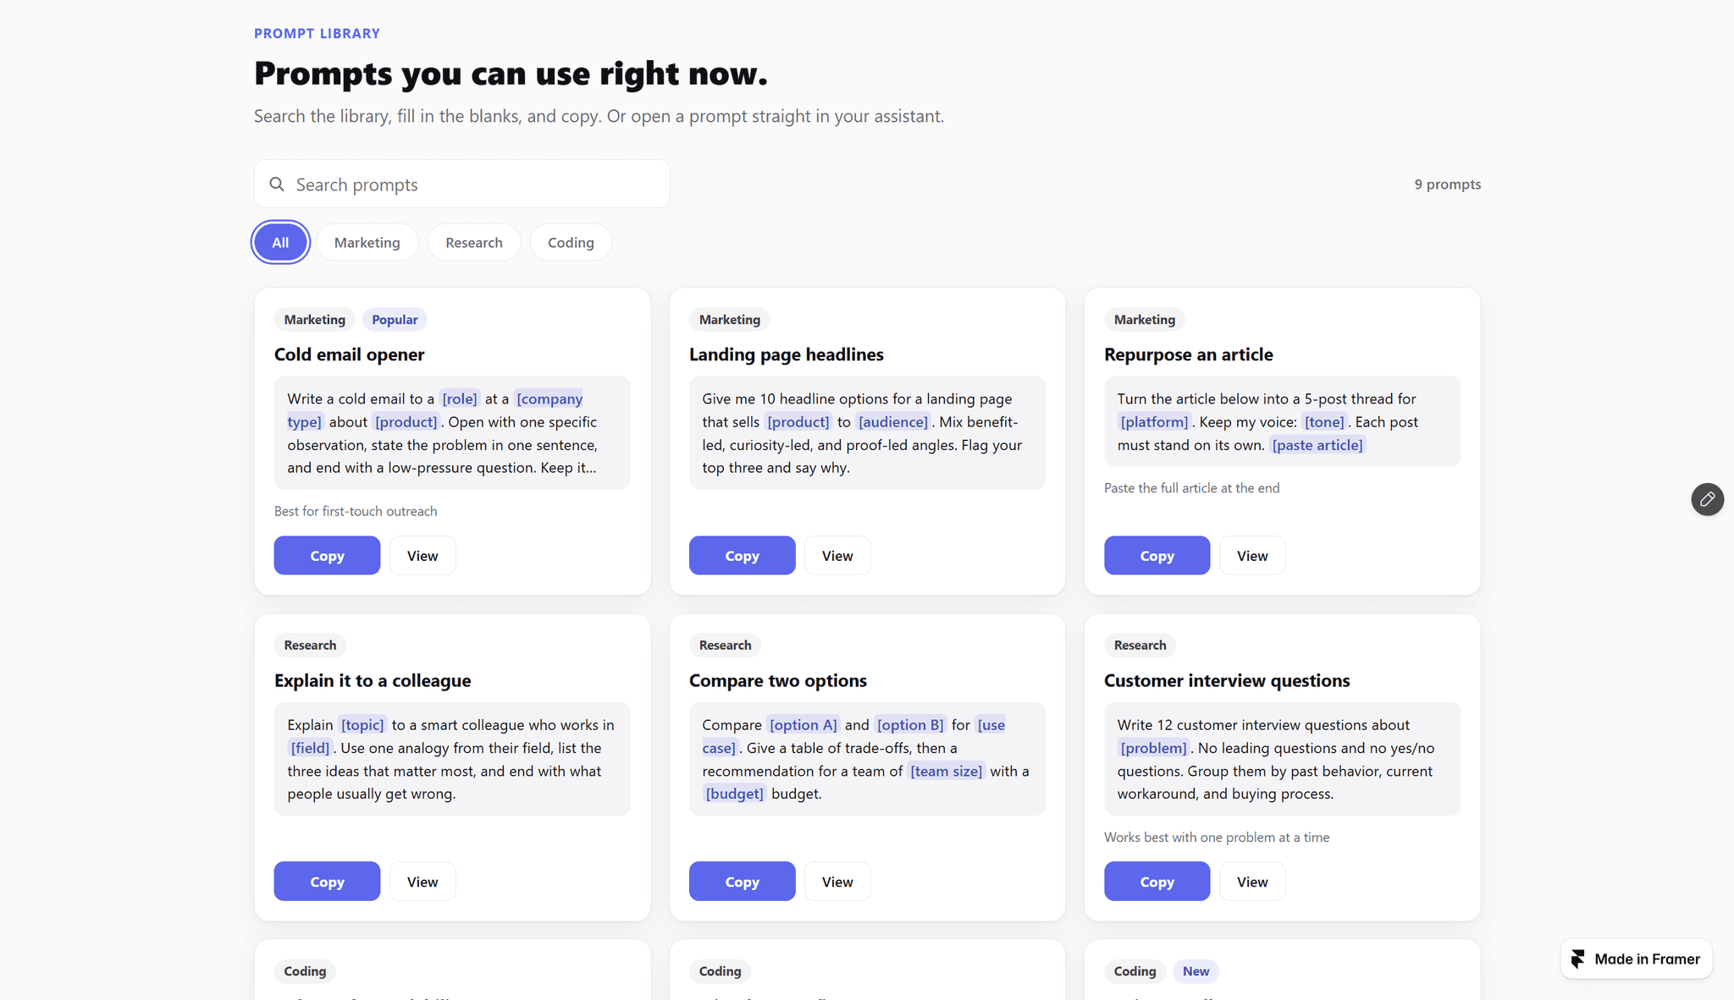Image resolution: width=1734 pixels, height=1000 pixels.
Task: Click the search magnifier icon
Action: pyautogui.click(x=277, y=184)
